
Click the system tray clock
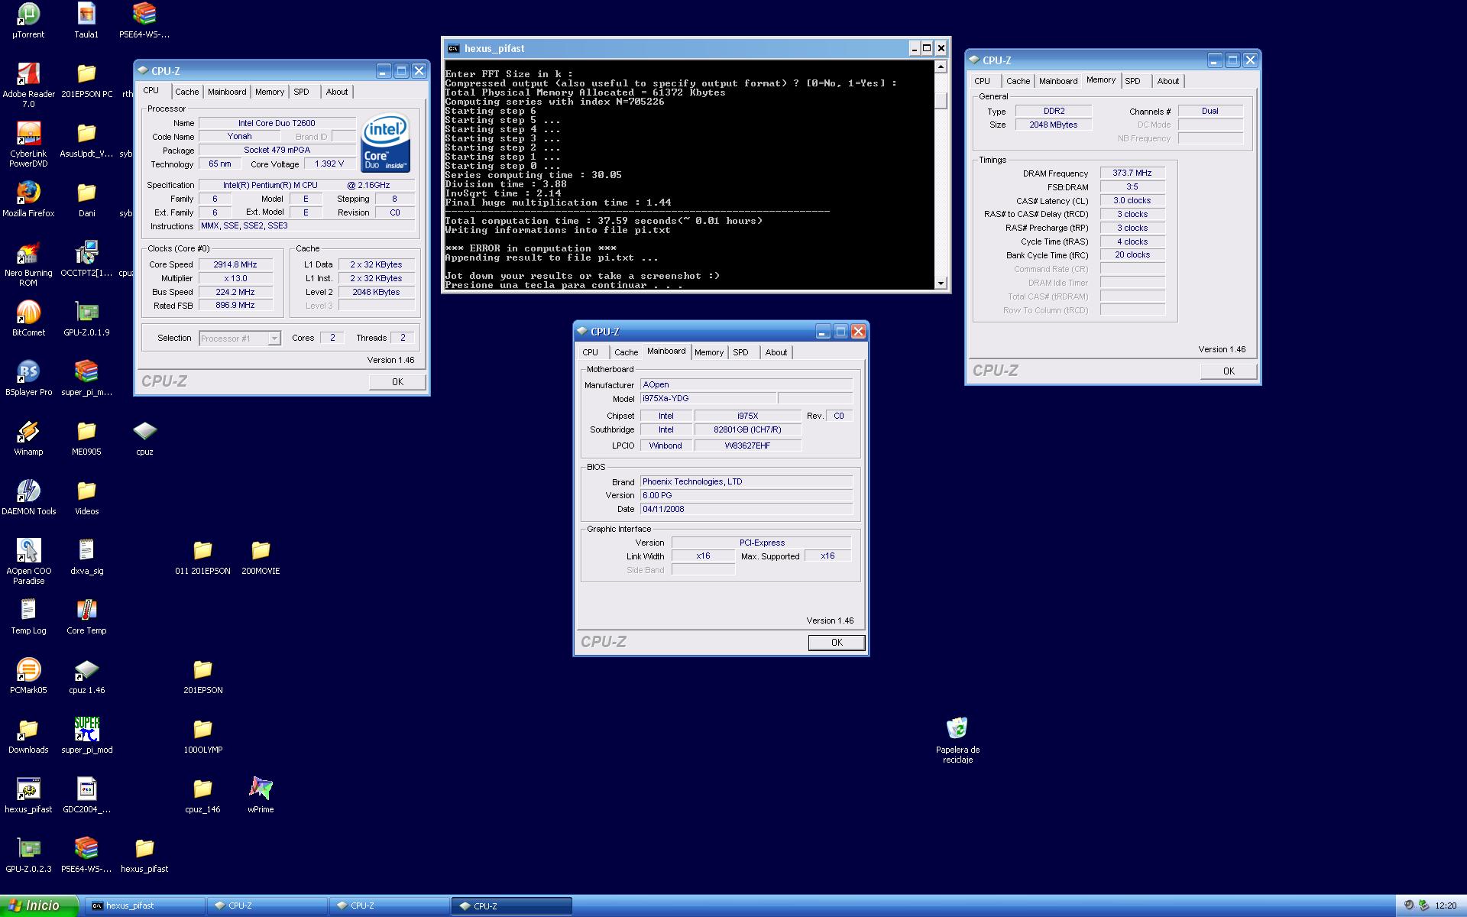tap(1445, 906)
